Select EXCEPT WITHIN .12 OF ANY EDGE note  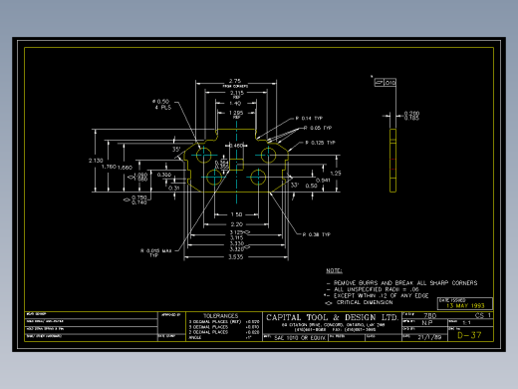(381, 295)
